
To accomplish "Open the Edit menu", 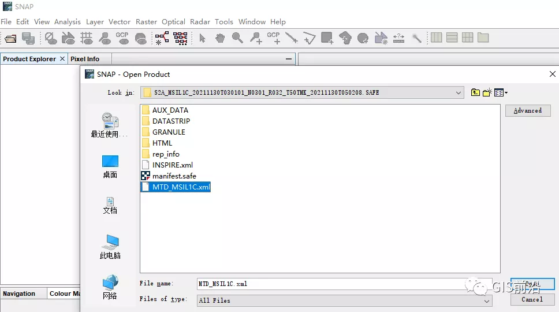I will tap(23, 22).
